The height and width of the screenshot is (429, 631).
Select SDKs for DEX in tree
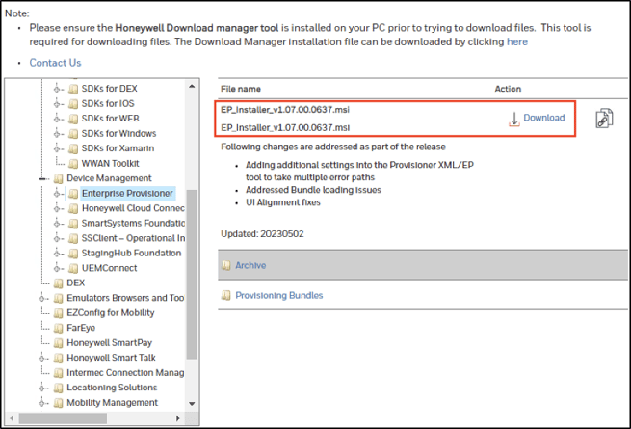[x=109, y=89]
